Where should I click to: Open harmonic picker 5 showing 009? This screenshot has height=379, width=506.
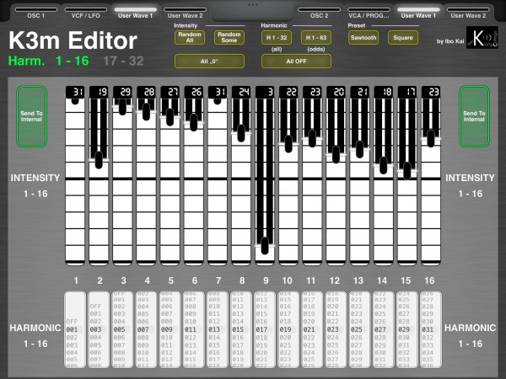coord(170,329)
